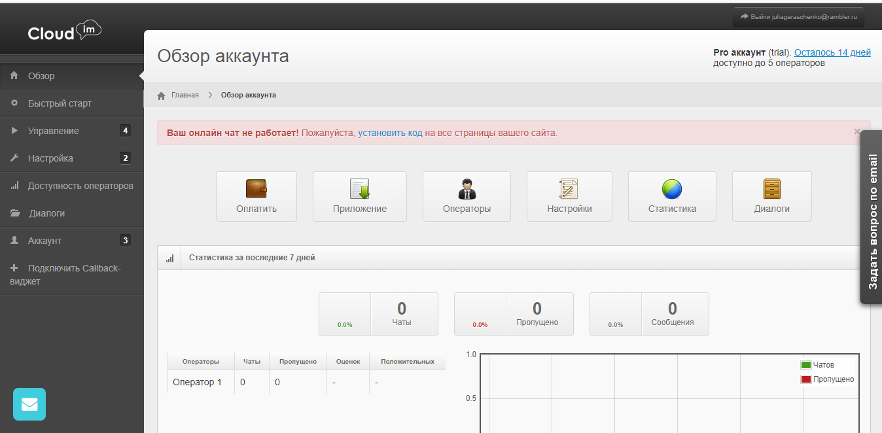Click the logout arrow icon

[744, 16]
